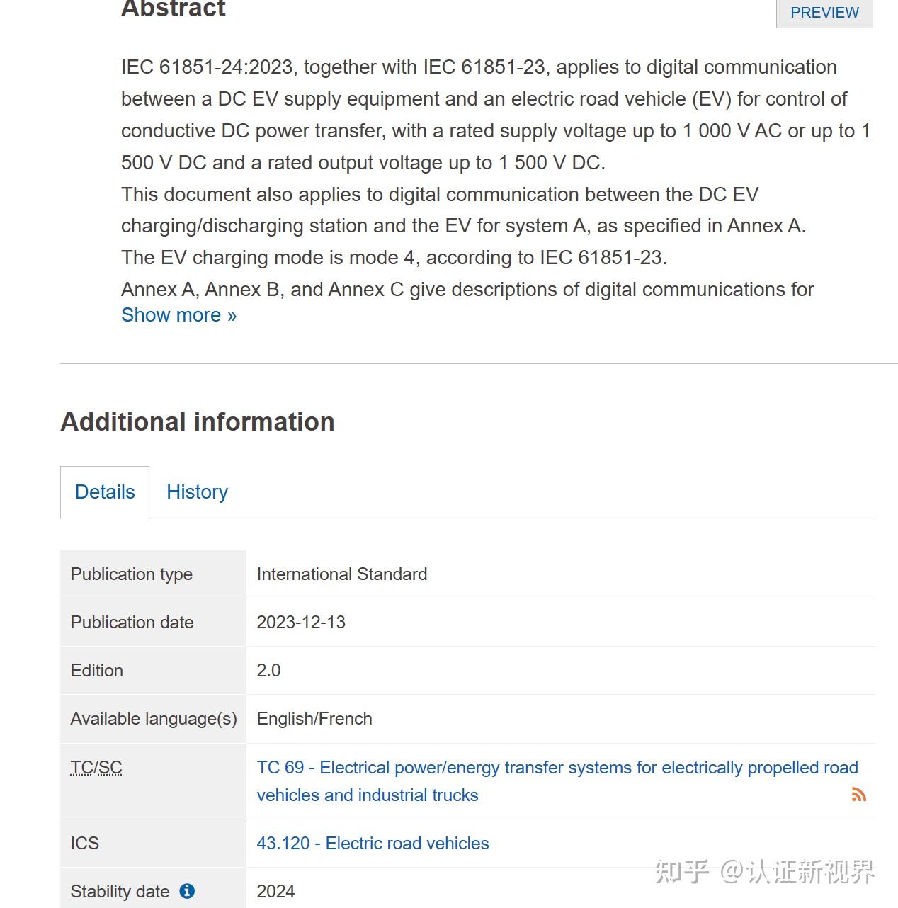Screen dimensions: 898x908
Task: Click the Edition value 2.0
Action: (268, 671)
